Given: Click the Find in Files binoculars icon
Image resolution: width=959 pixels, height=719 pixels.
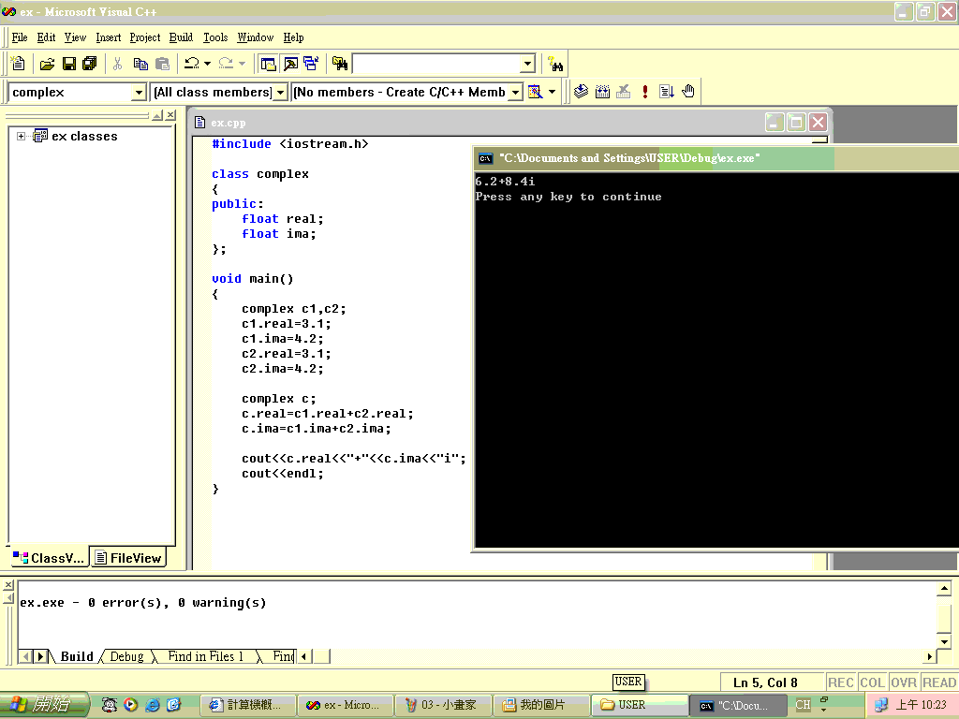Looking at the screenshot, I should tap(340, 64).
